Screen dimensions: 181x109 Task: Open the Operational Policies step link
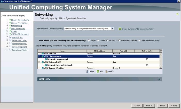(x=20, y=50)
